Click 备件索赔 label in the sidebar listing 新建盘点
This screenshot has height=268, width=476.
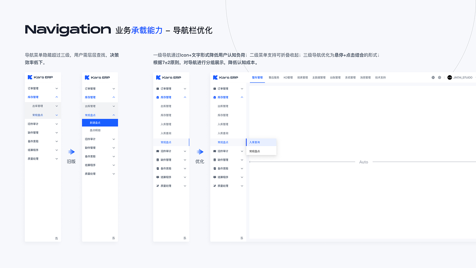pos(90,156)
